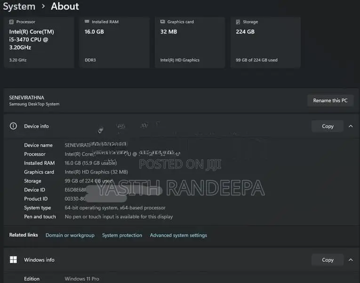Click the Device info circle icon
This screenshot has height=283, width=360.
click(x=13, y=126)
